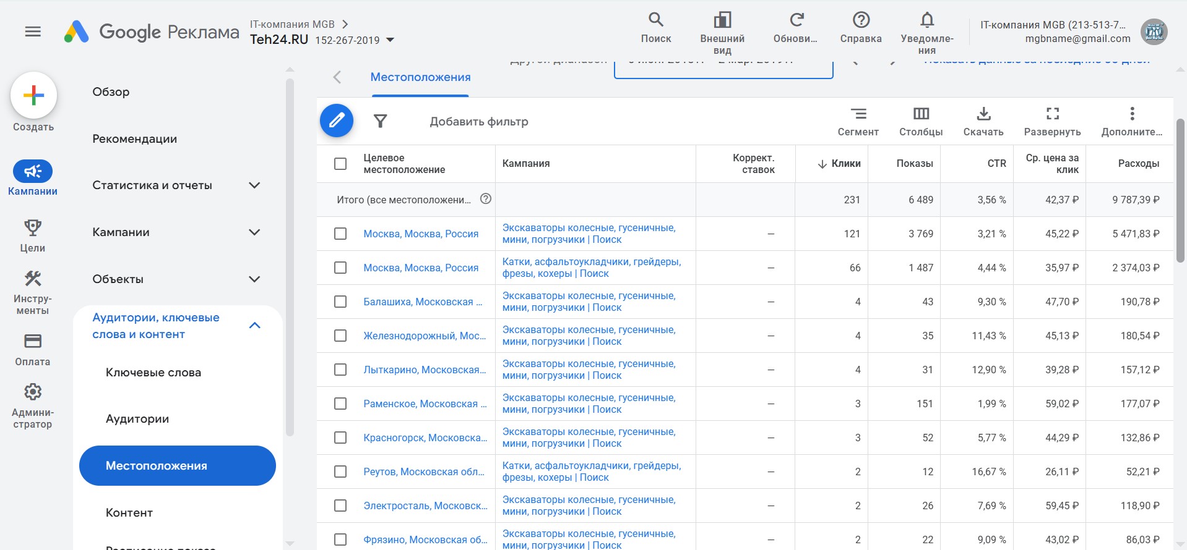Sort by the Расходы column header
Image resolution: width=1187 pixels, height=550 pixels.
1139,164
